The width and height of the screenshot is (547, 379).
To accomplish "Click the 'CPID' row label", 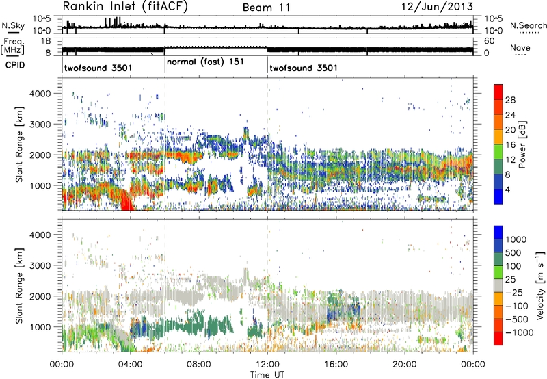I will (15, 65).
